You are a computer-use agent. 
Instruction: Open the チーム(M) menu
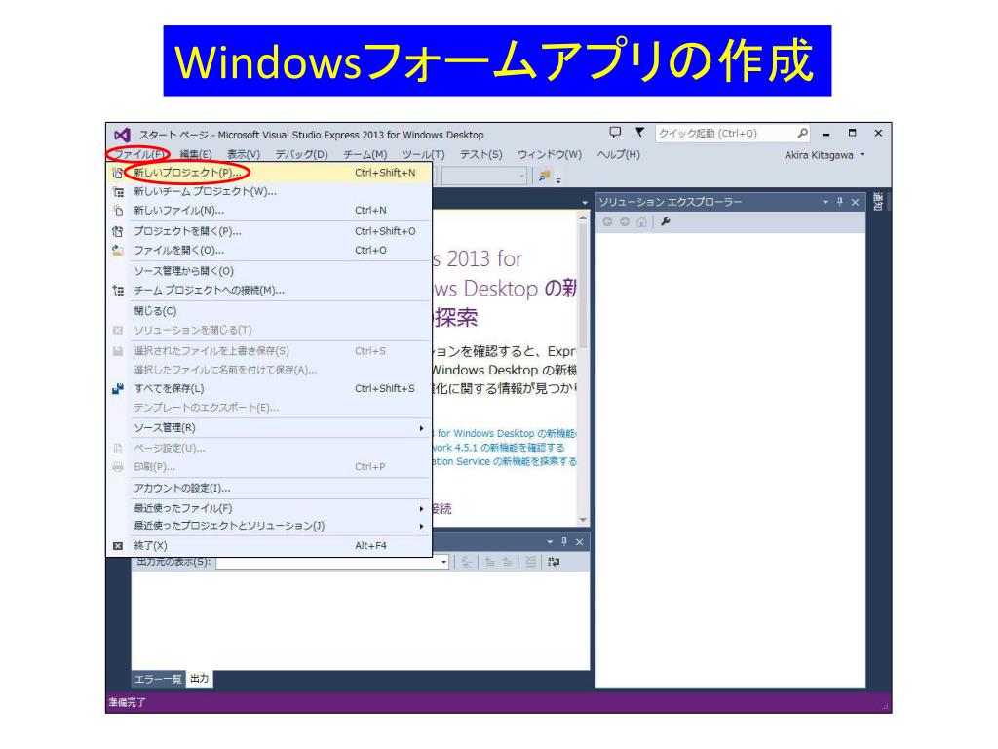pyautogui.click(x=365, y=154)
